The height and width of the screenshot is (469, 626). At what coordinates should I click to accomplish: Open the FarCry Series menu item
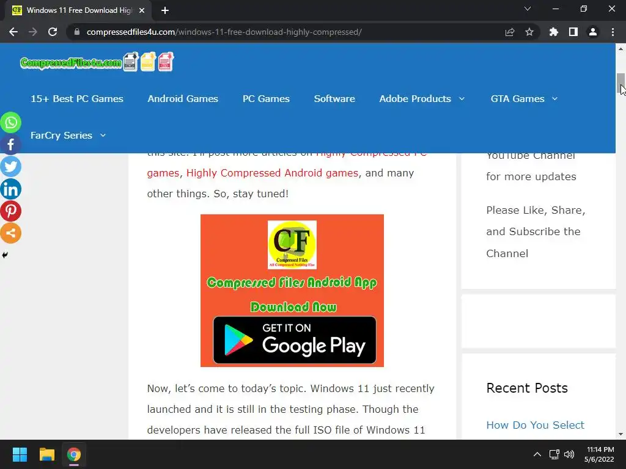click(x=62, y=135)
